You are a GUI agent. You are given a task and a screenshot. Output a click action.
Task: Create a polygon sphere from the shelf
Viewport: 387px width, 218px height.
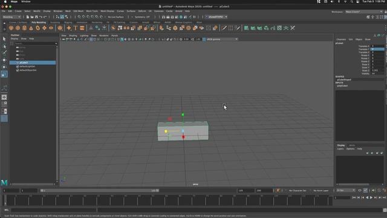click(11, 28)
